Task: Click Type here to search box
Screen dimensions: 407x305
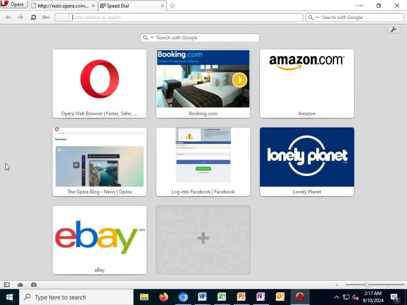Action: coord(76,297)
